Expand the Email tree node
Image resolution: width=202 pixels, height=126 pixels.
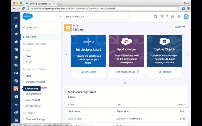[x=24, y=62]
